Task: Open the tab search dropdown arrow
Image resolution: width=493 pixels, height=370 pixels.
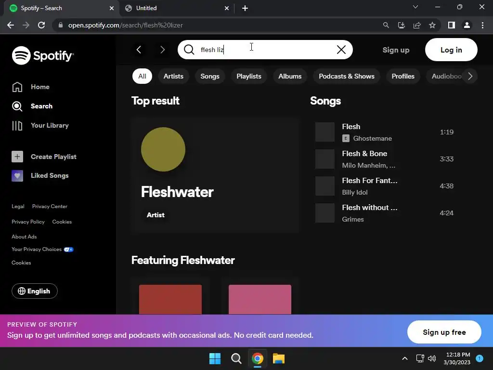Action: coord(415,7)
